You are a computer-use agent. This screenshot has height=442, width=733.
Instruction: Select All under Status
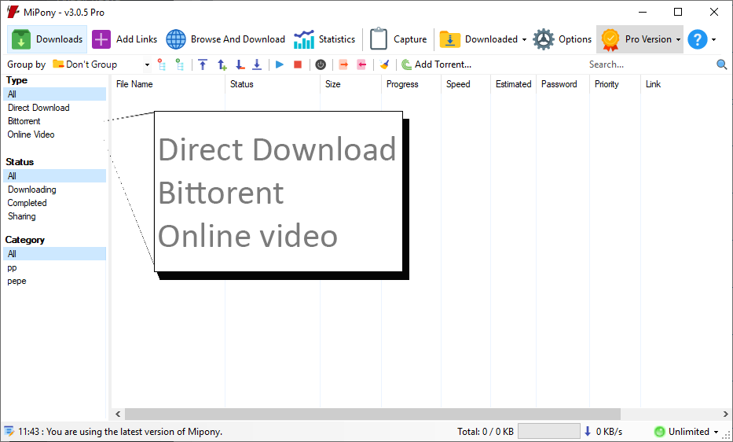pyautogui.click(x=55, y=176)
